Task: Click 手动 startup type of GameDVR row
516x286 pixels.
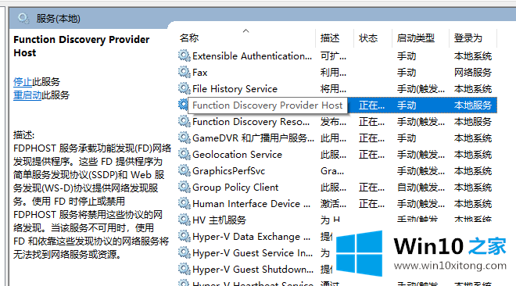Action: [407, 138]
